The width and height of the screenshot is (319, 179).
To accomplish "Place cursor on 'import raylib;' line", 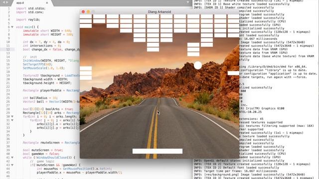I will [28, 20].
